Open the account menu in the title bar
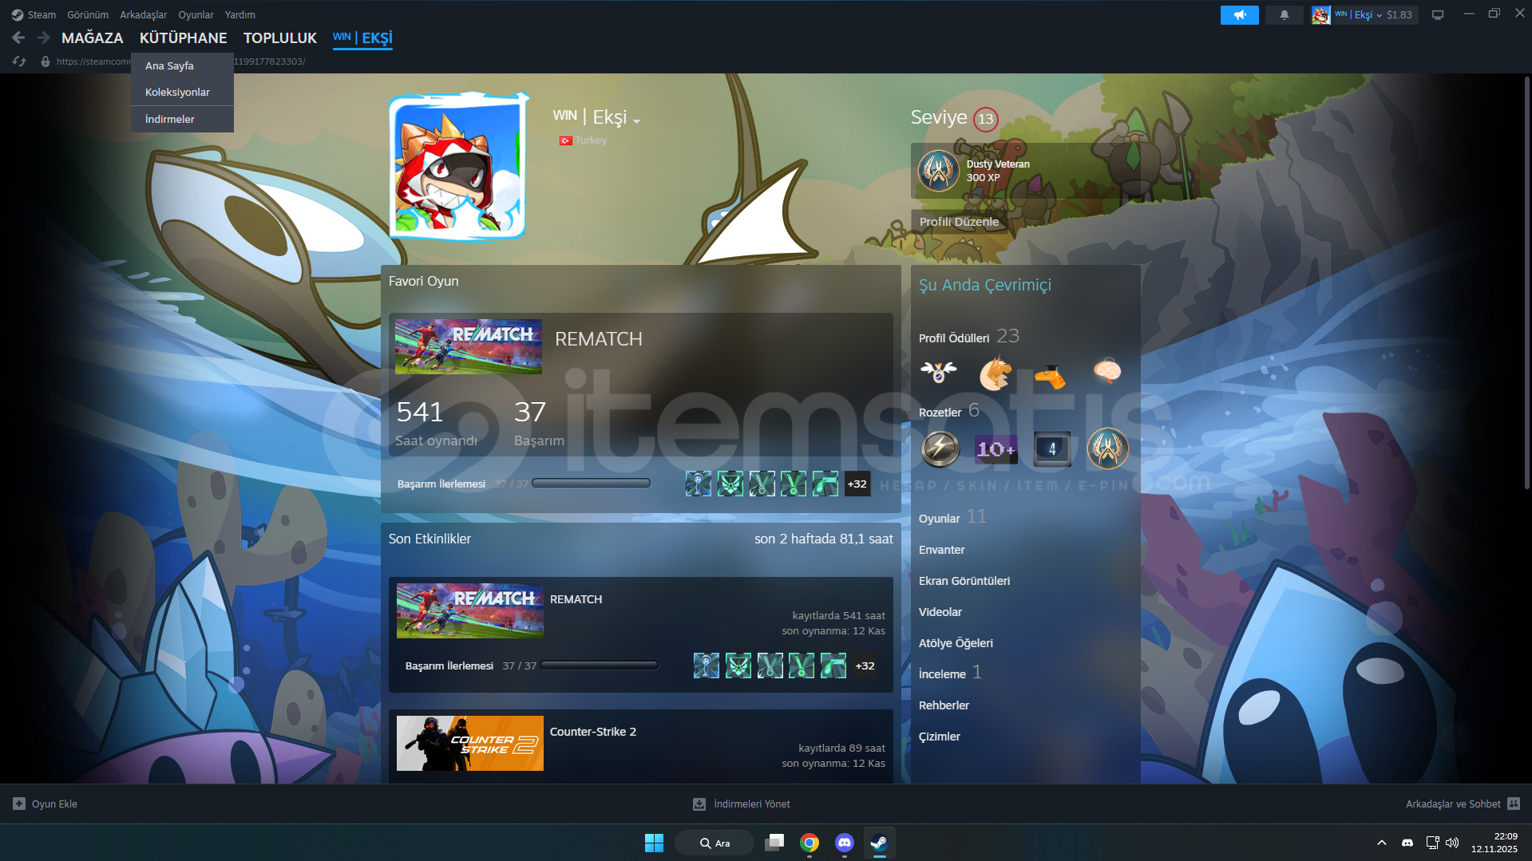Screen dimensions: 1532x861 [1364, 14]
